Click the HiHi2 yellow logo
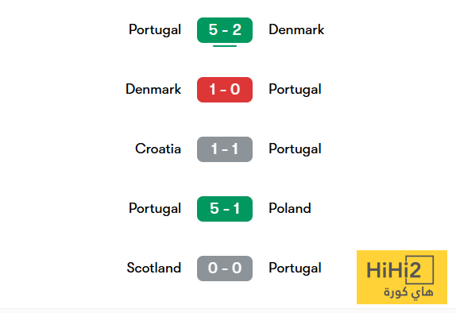 (402, 277)
